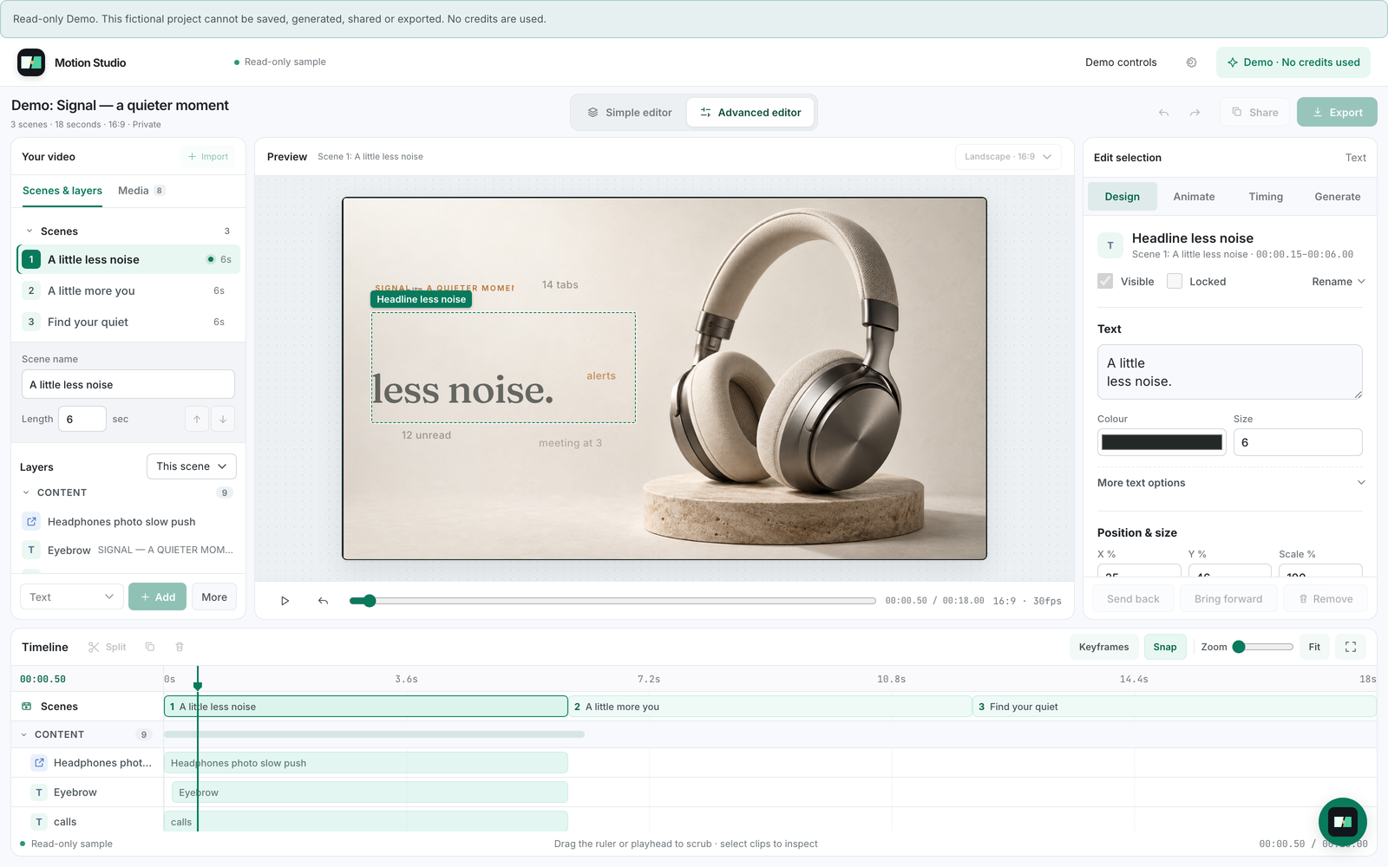Toggle the Visible checkbox
Viewport: 1388px width, 867px height.
click(1105, 281)
